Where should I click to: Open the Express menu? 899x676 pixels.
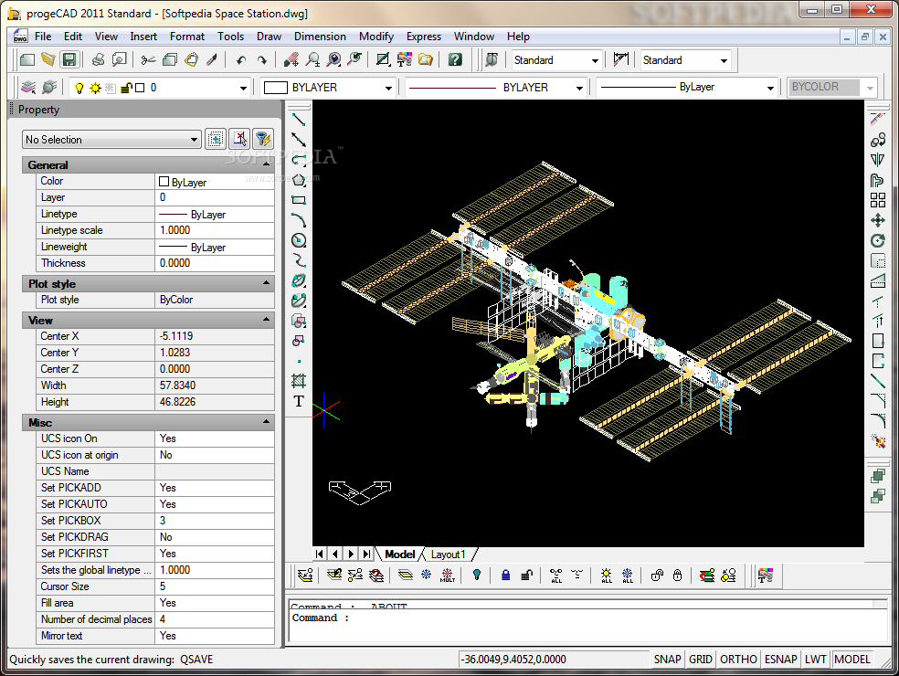coord(424,37)
